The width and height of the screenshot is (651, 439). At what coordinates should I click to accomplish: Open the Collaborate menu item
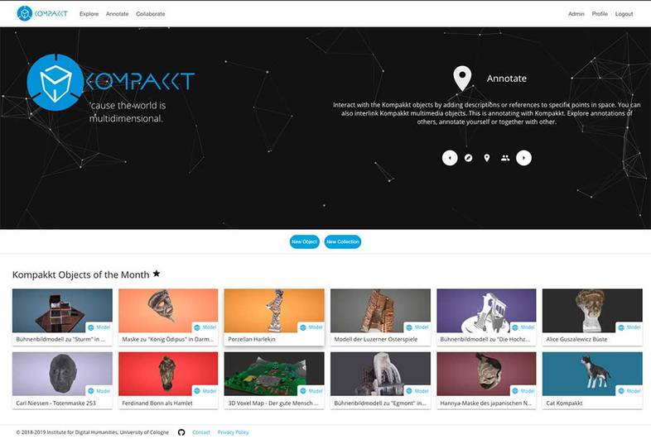150,14
